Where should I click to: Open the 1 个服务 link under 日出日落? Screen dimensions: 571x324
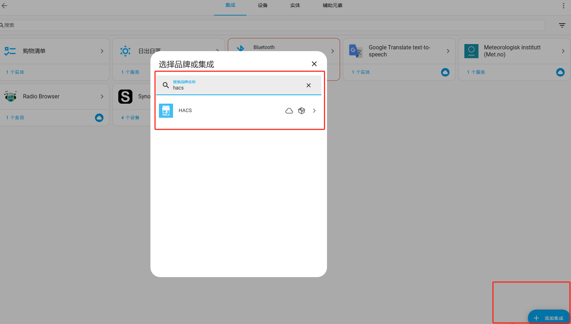[x=130, y=72]
